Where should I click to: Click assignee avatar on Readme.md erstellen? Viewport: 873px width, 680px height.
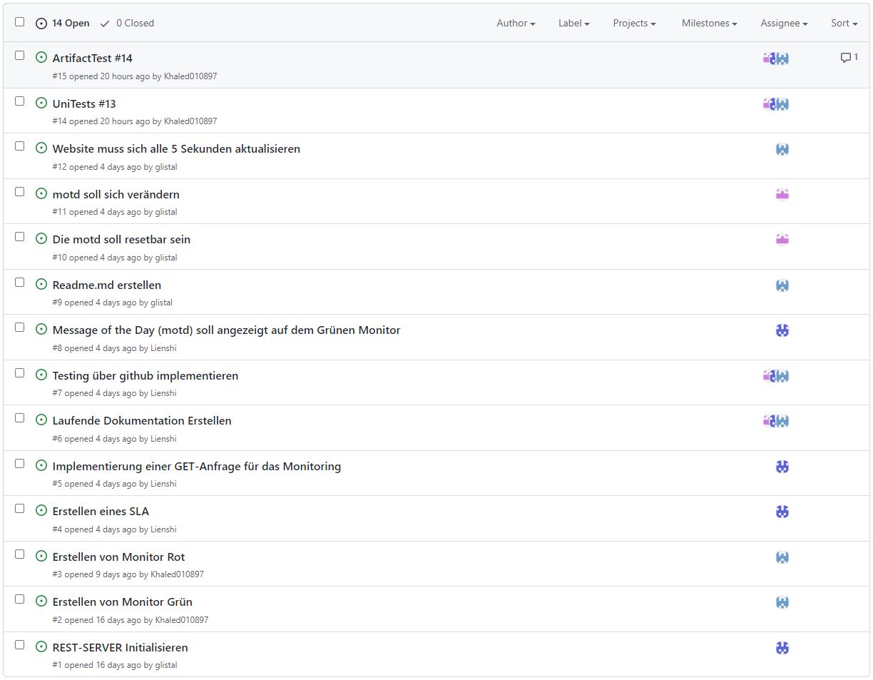782,285
